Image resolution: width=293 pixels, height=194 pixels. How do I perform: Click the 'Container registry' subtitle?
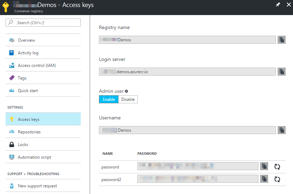[x=29, y=11]
